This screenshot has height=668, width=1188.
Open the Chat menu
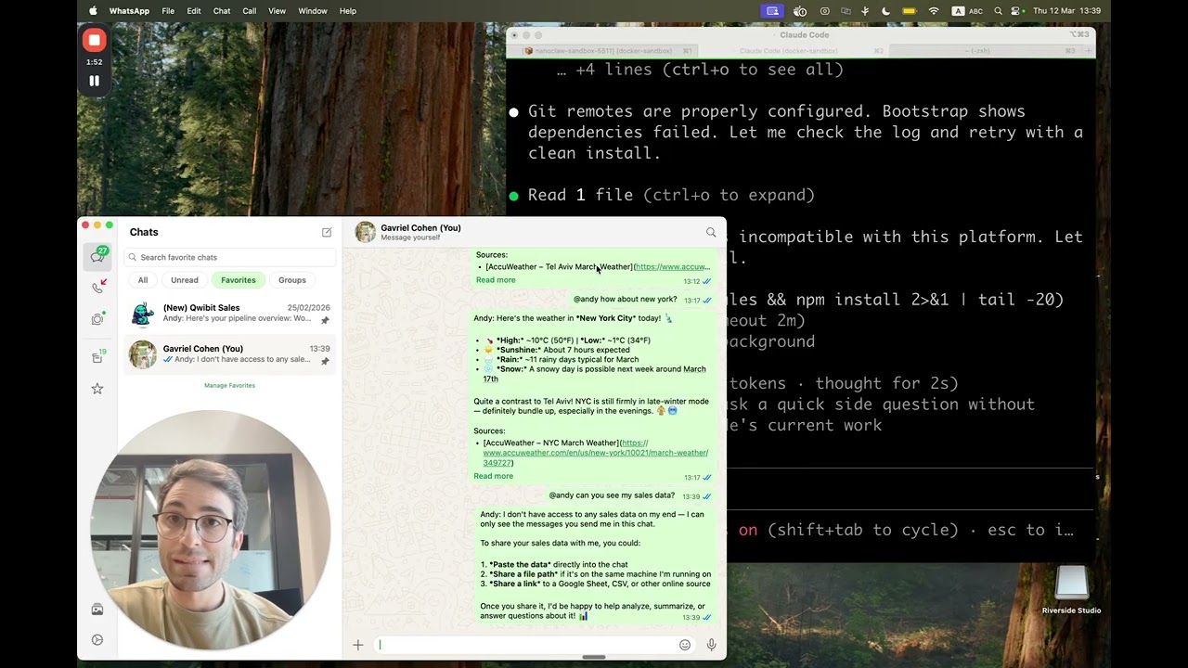click(x=222, y=11)
